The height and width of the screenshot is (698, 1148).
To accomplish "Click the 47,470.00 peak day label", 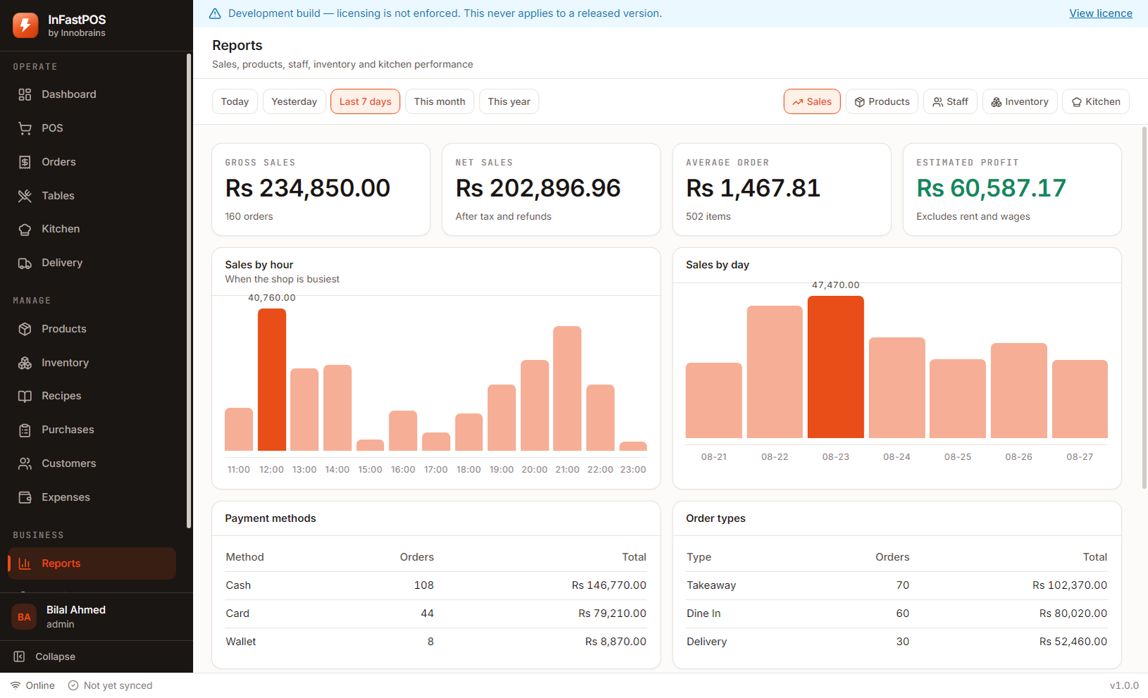I will coord(836,285).
